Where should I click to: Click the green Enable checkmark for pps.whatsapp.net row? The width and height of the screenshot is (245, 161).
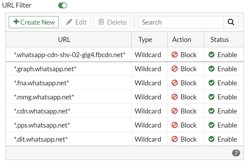(211, 125)
